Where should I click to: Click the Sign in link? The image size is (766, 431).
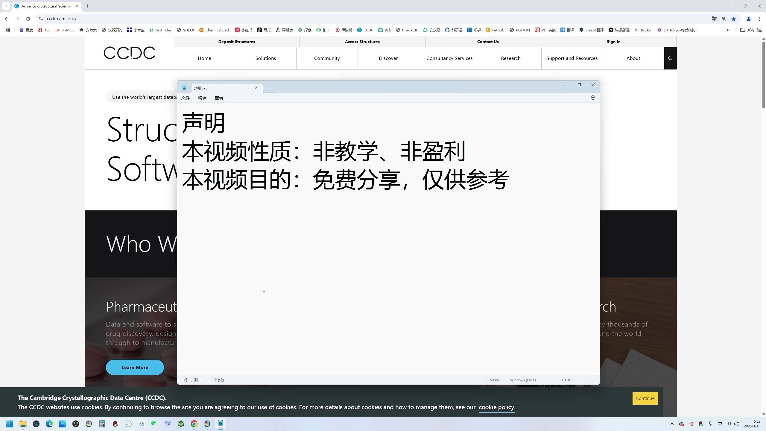click(614, 42)
